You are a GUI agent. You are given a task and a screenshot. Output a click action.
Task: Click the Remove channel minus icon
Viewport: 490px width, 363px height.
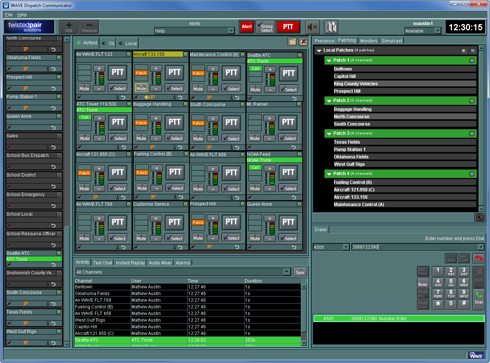click(89, 27)
